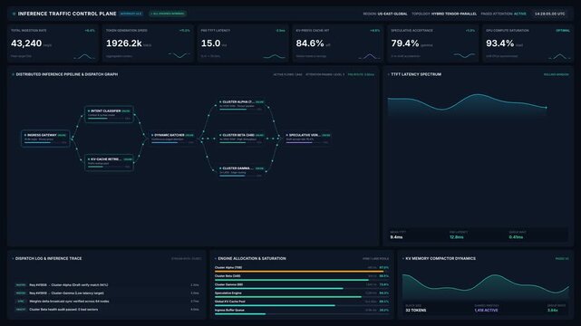The width and height of the screenshot is (581, 326).
Task: Open the Total Ingestion Rate 43,240 card
Action: (53, 43)
